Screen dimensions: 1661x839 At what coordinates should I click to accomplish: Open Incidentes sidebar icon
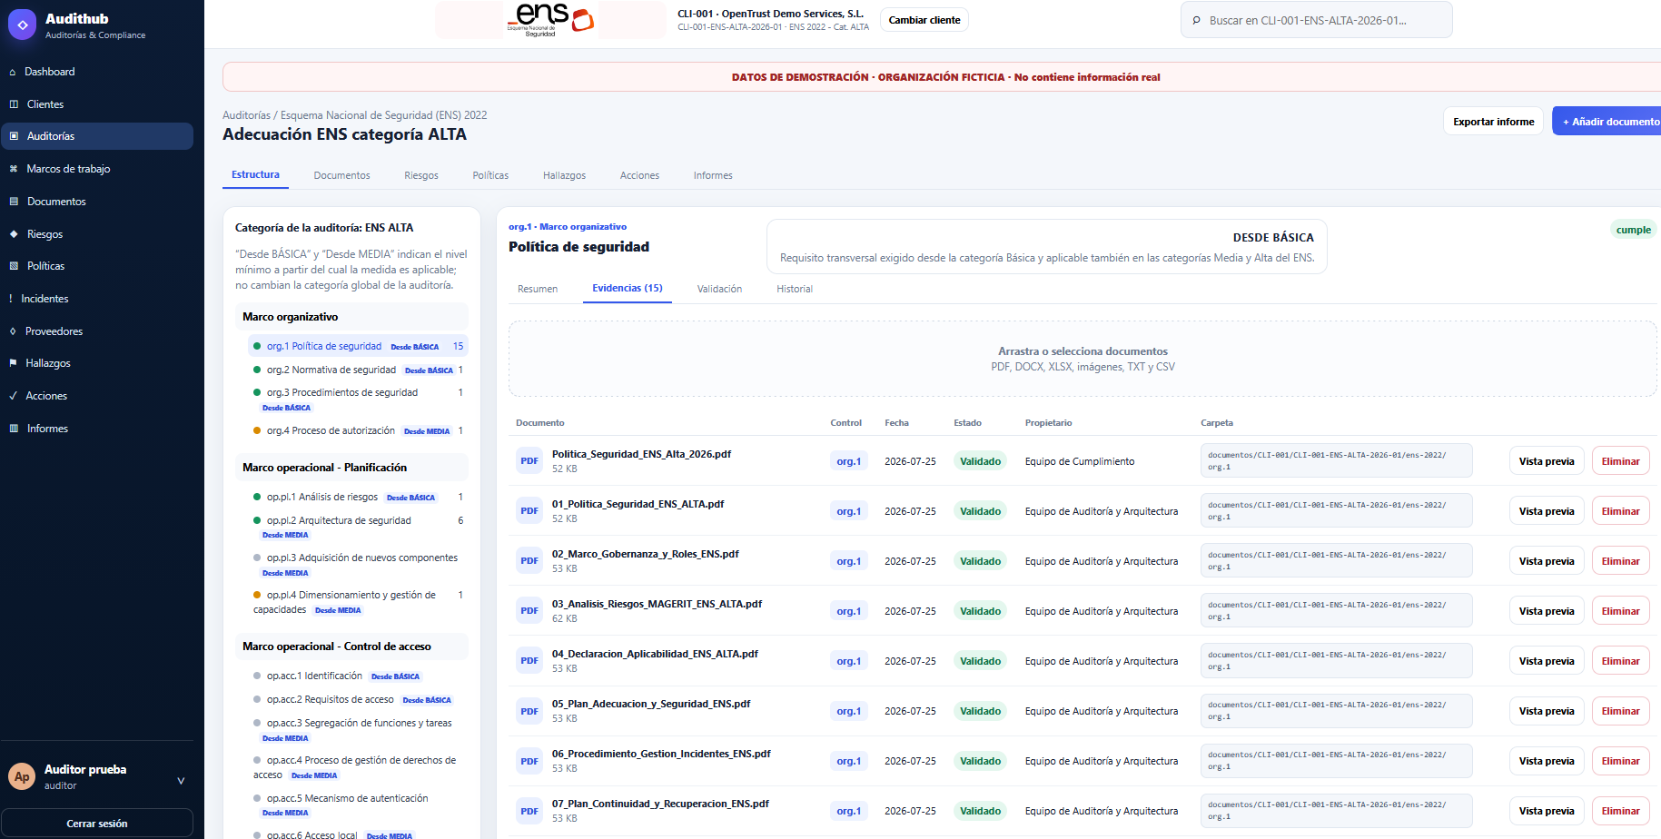[x=11, y=299]
